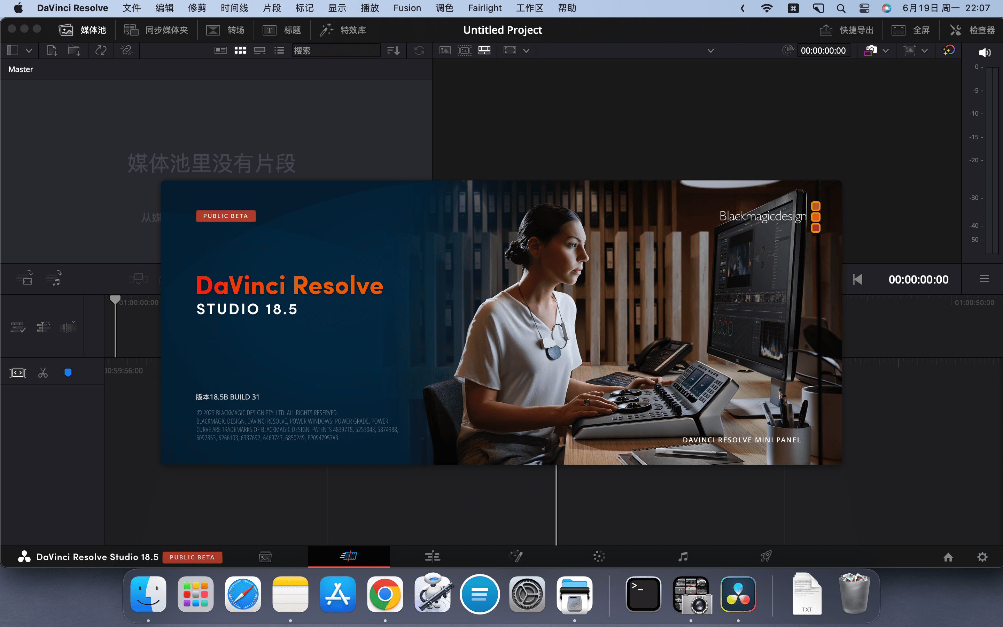
Task: Open the 时间线 menu
Action: (x=235, y=8)
